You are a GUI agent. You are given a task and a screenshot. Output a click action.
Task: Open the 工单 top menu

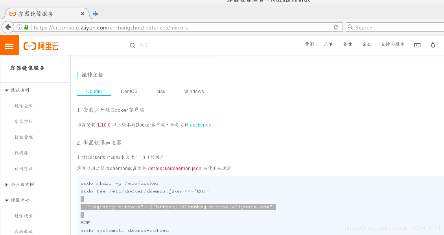(x=328, y=44)
